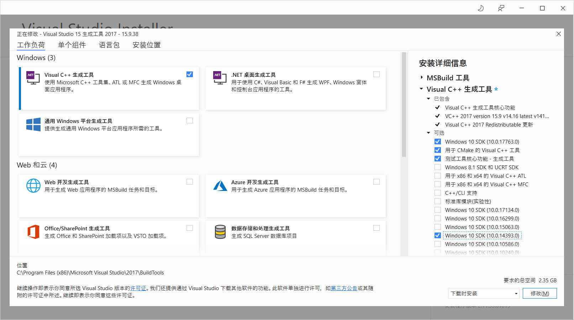Viewport: 574px width, 320px height.
Task: Click the 要求的总空间 2.35 GB text
Action: (x=530, y=280)
